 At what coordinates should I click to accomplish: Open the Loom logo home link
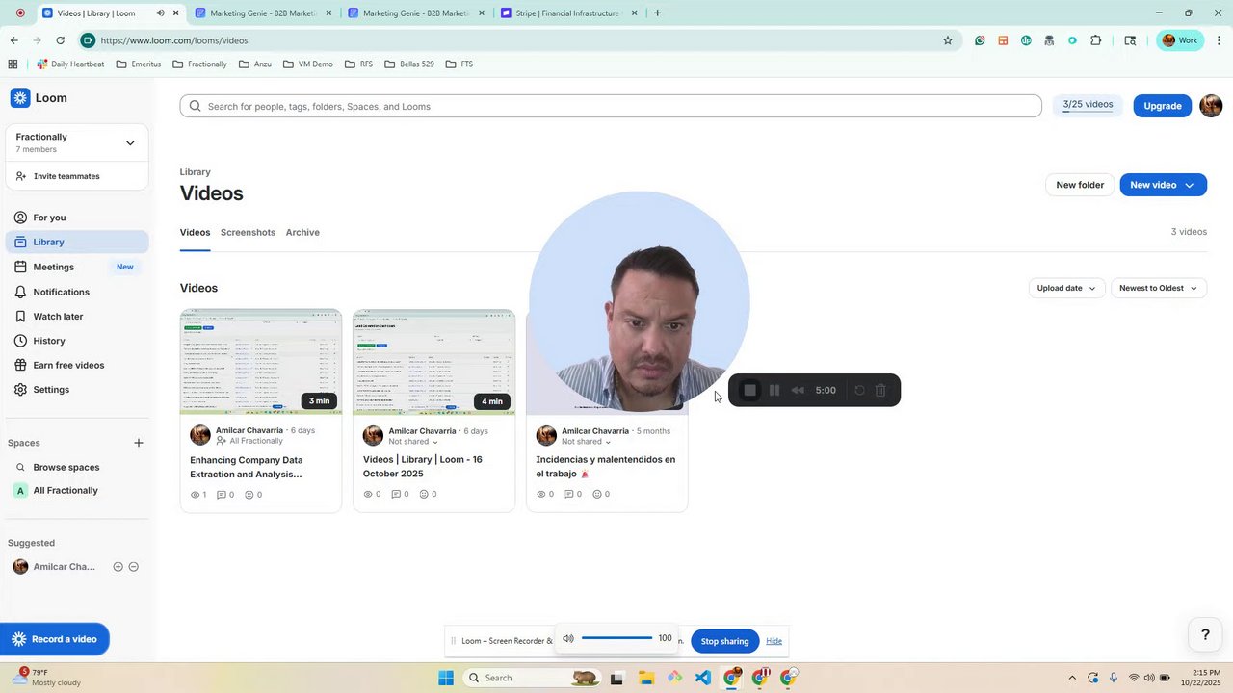click(x=39, y=98)
